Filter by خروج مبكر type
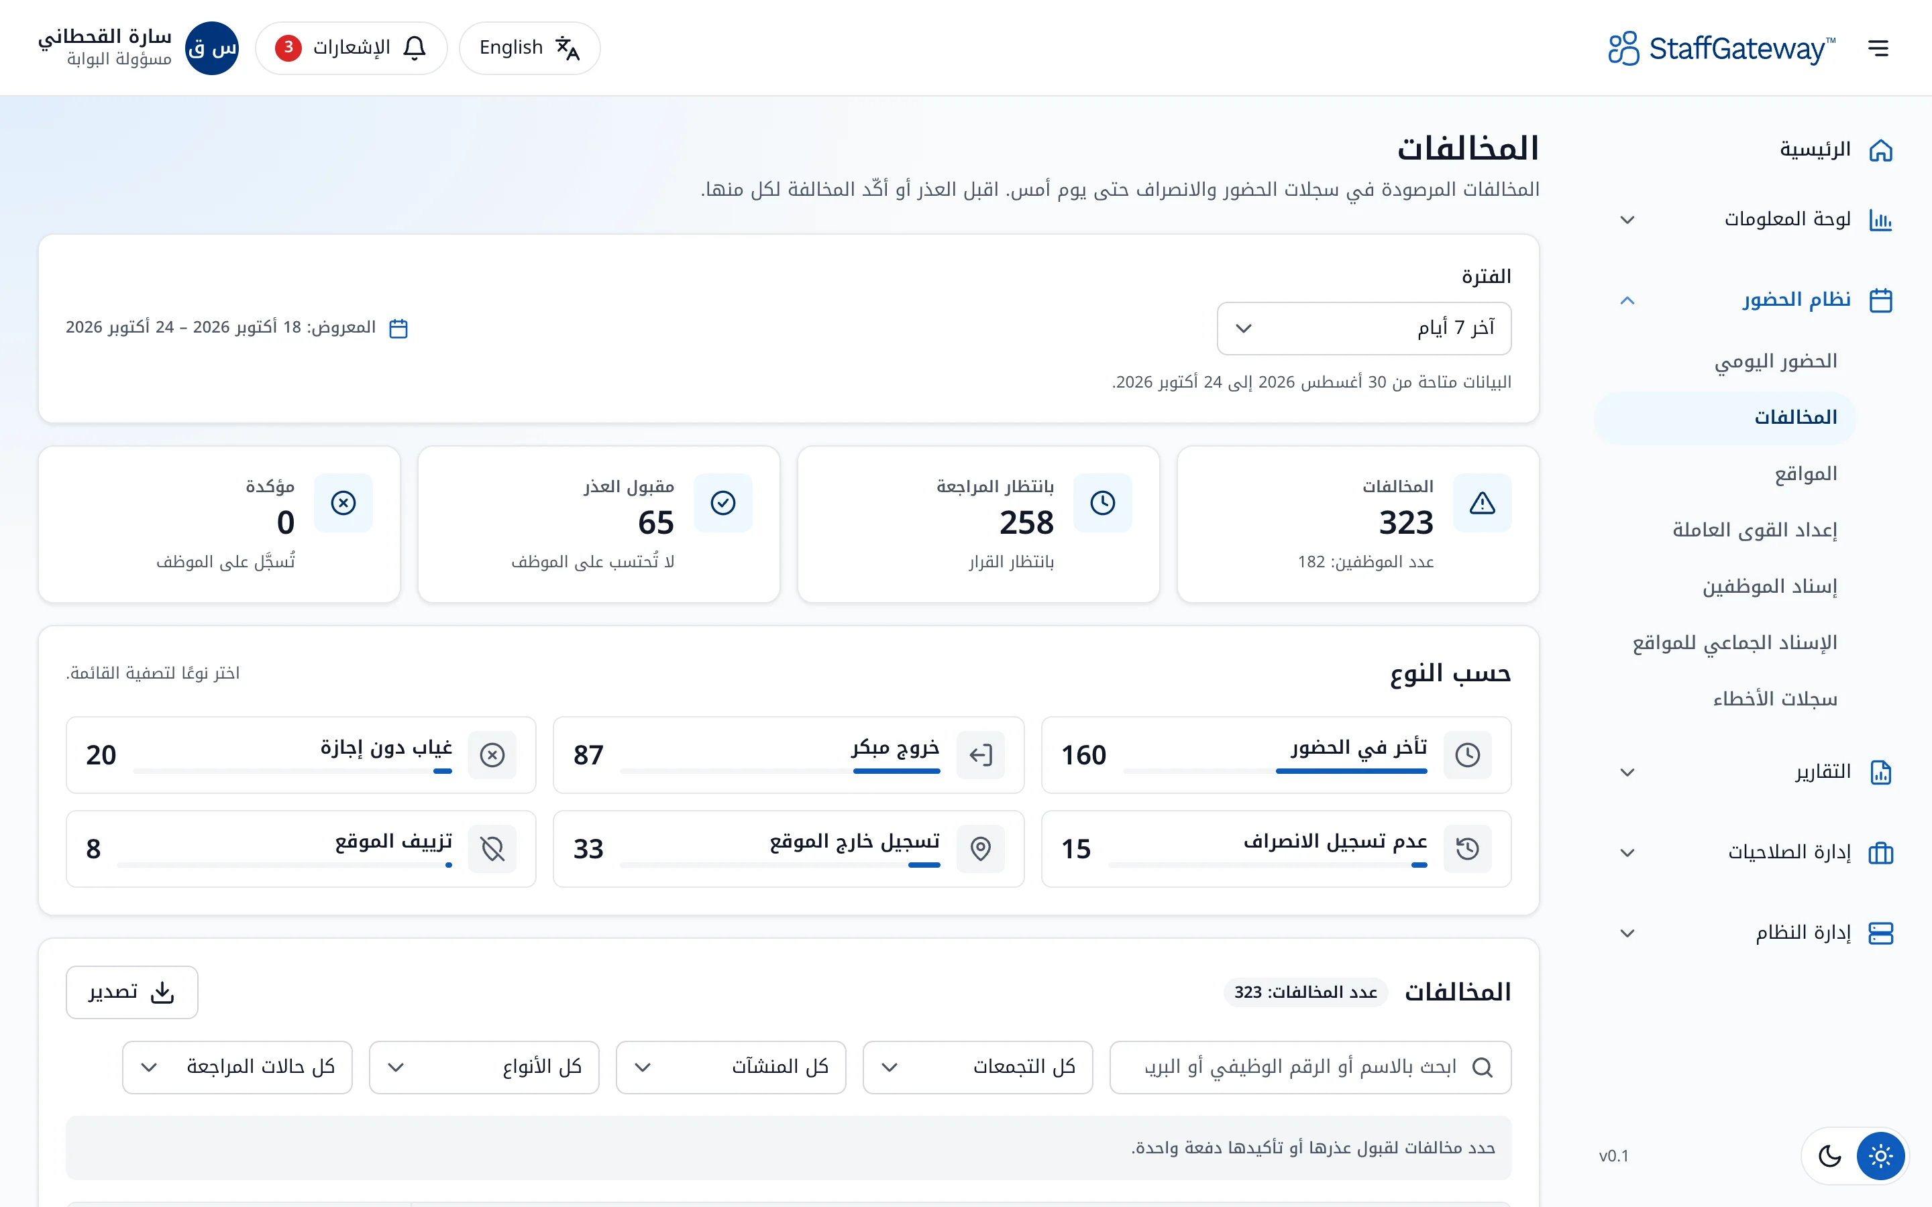Image resolution: width=1932 pixels, height=1207 pixels. click(788, 754)
